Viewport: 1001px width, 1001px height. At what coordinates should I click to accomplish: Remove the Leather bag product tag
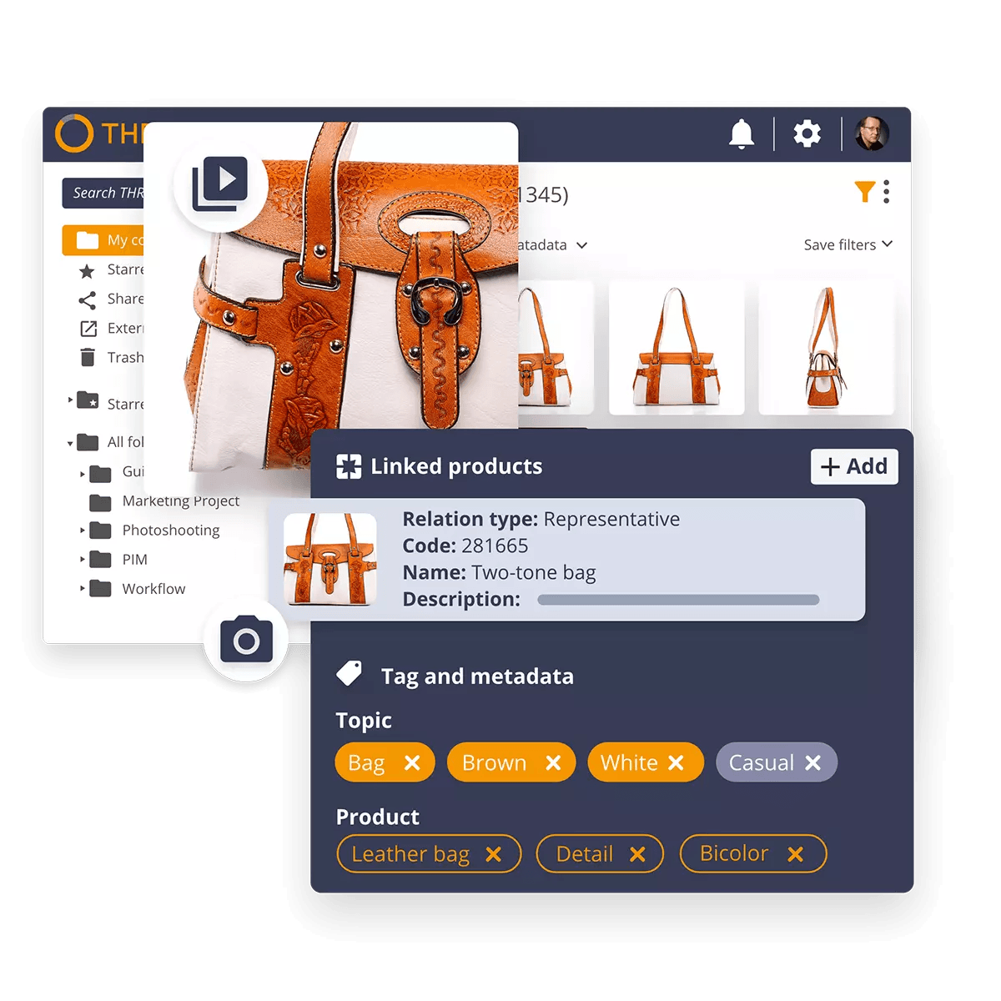493,855
